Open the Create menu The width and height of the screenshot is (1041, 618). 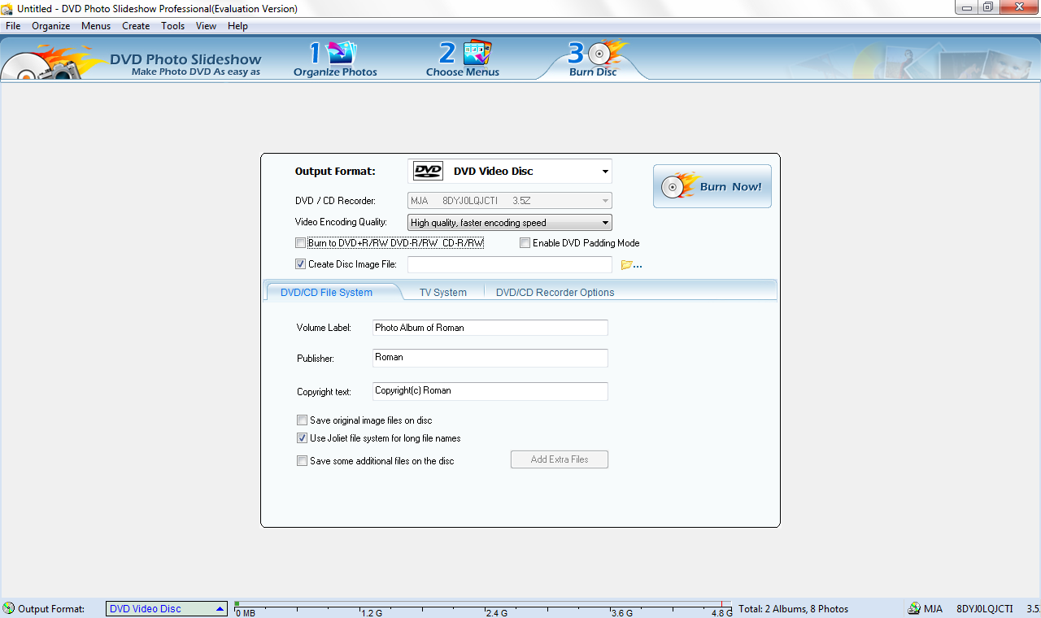coord(136,26)
